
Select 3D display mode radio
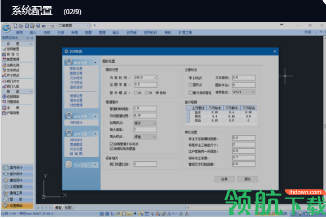(149, 93)
